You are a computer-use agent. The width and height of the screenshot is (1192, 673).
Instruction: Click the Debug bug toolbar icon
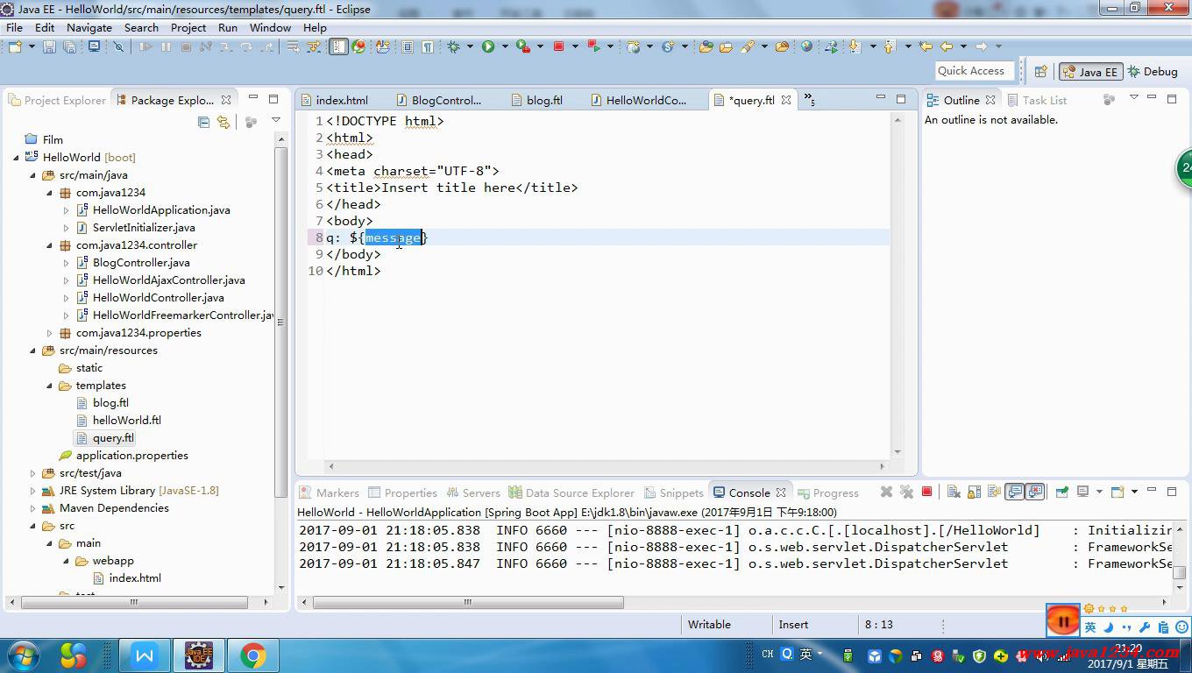(453, 46)
